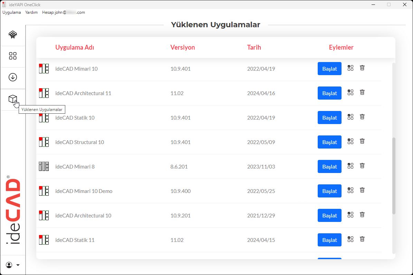
Task: Start ideCAD Mimari 10 Demo with Başlat
Action: 329,191
